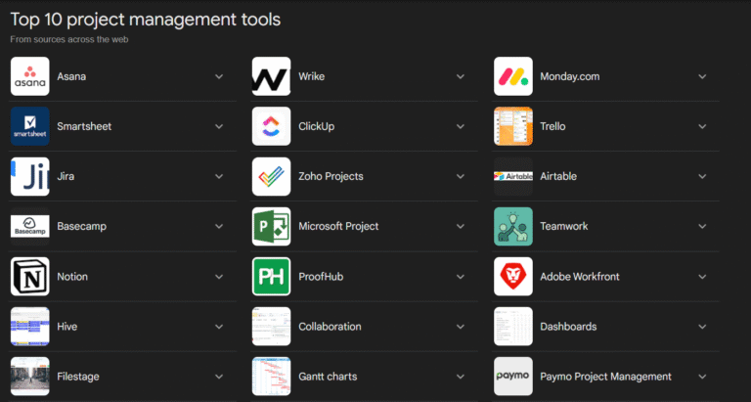
Task: Select the Paymo Project Management text label
Action: (605, 377)
